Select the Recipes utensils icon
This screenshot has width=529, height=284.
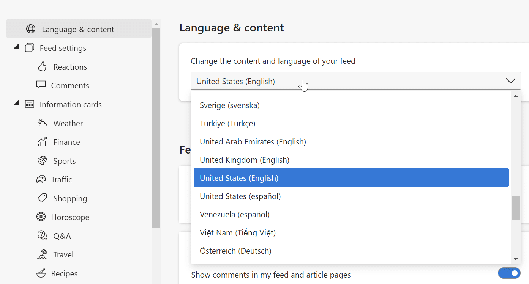pos(42,273)
